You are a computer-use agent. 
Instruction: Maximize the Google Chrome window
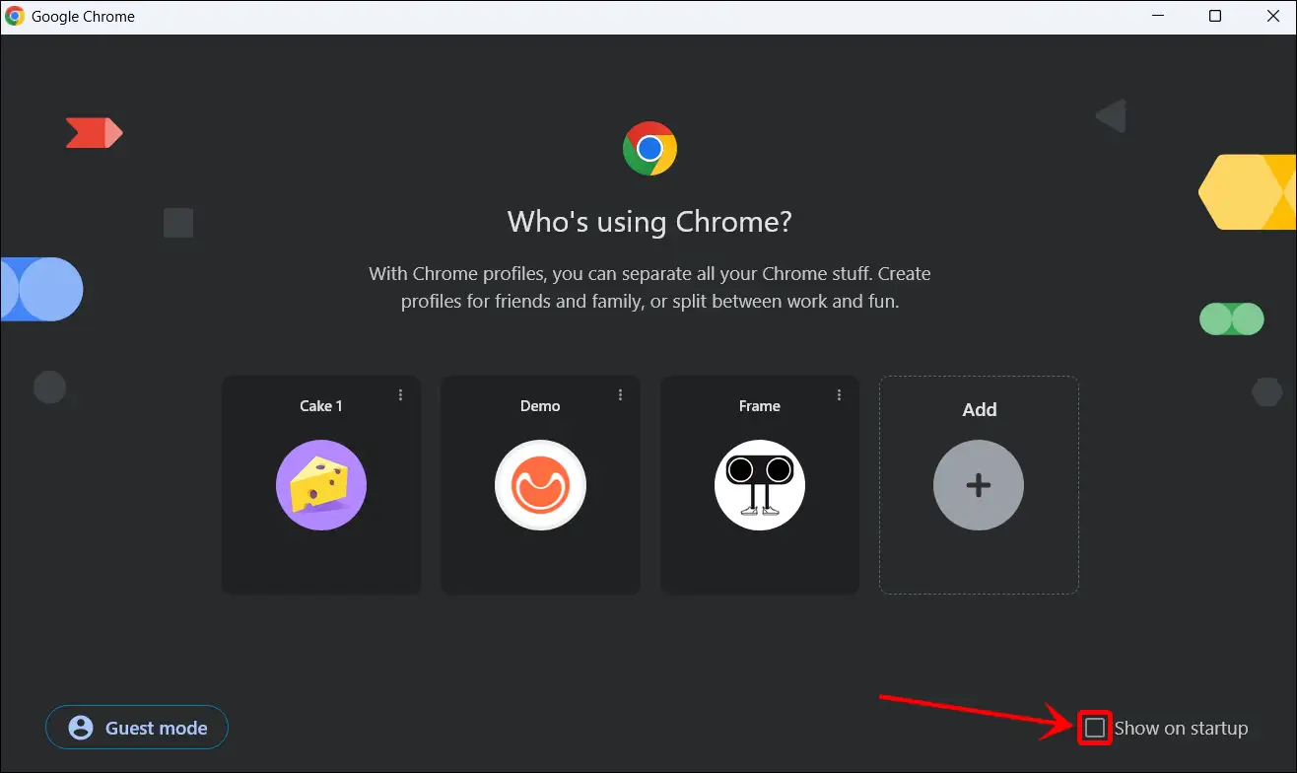[x=1215, y=17]
